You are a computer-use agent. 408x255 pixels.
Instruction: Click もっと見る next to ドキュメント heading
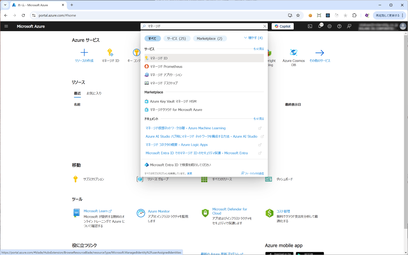[258, 119]
